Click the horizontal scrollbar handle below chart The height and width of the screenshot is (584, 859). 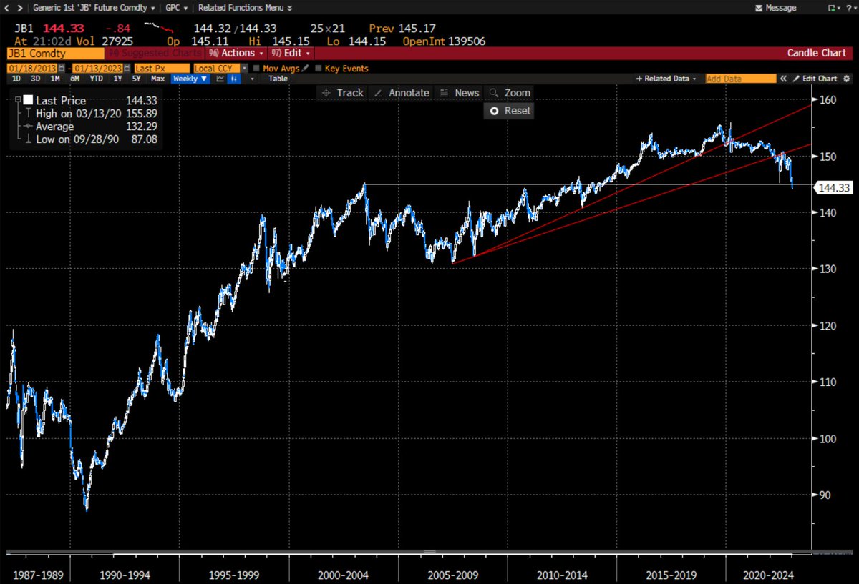click(x=429, y=552)
